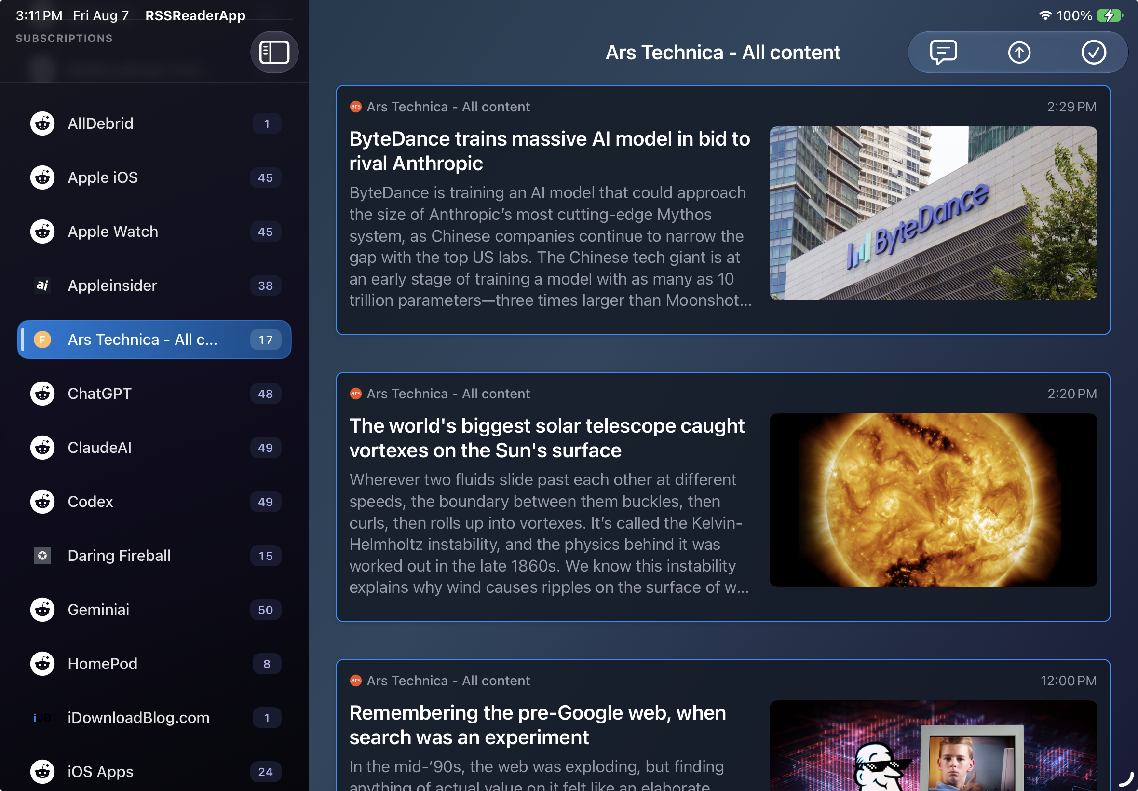Select the ClaudeAI subscription
This screenshot has height=791, width=1138.
[154, 448]
